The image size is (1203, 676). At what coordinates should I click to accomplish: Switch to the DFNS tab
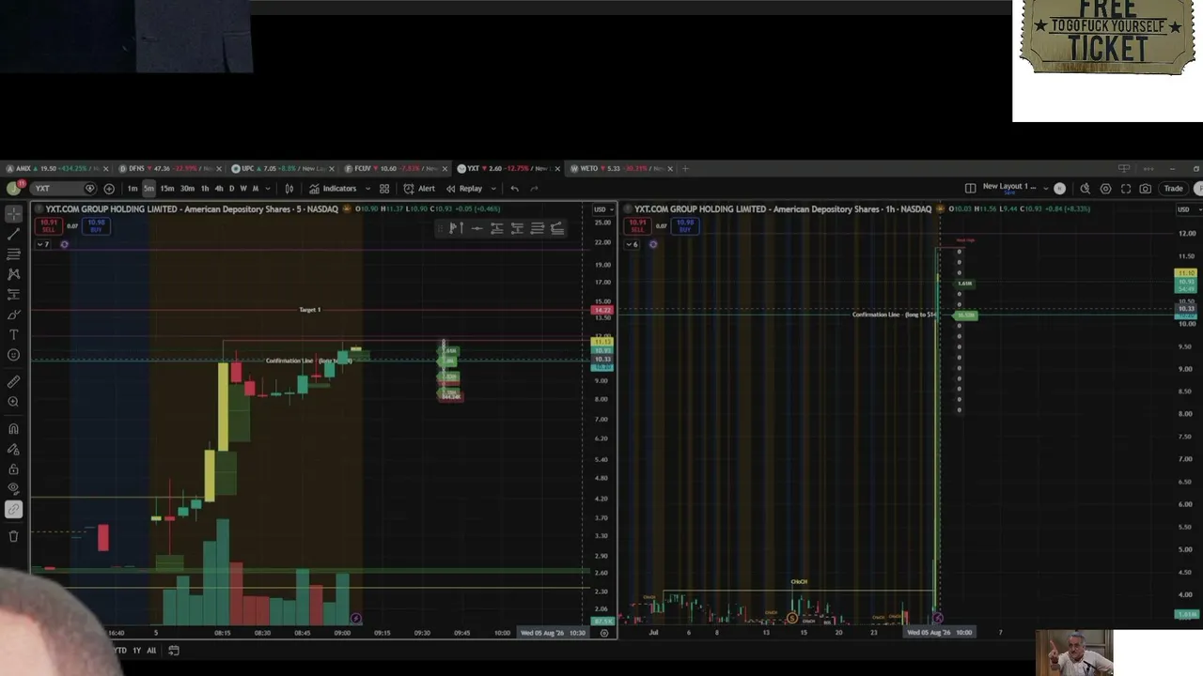point(168,169)
